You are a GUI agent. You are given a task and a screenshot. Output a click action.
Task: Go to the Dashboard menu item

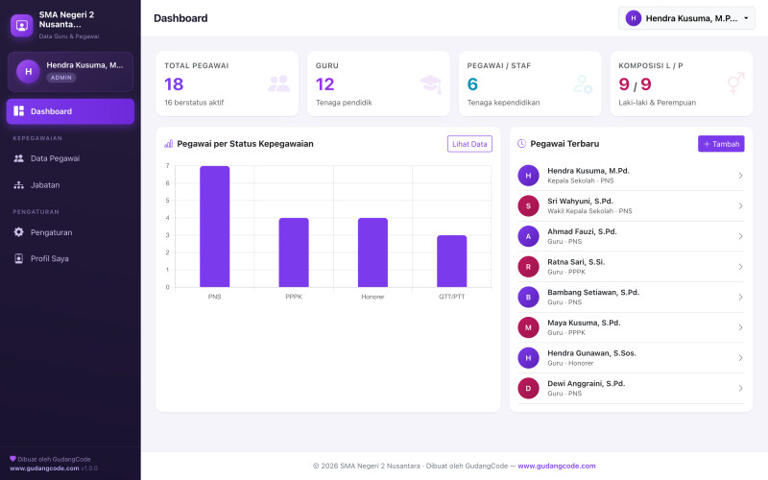click(x=70, y=111)
